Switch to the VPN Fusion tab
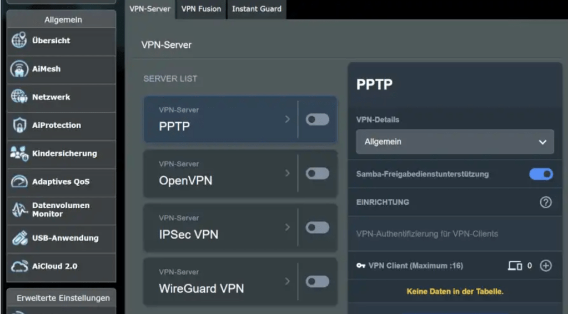Viewport: 568px width, 314px height. (201, 9)
